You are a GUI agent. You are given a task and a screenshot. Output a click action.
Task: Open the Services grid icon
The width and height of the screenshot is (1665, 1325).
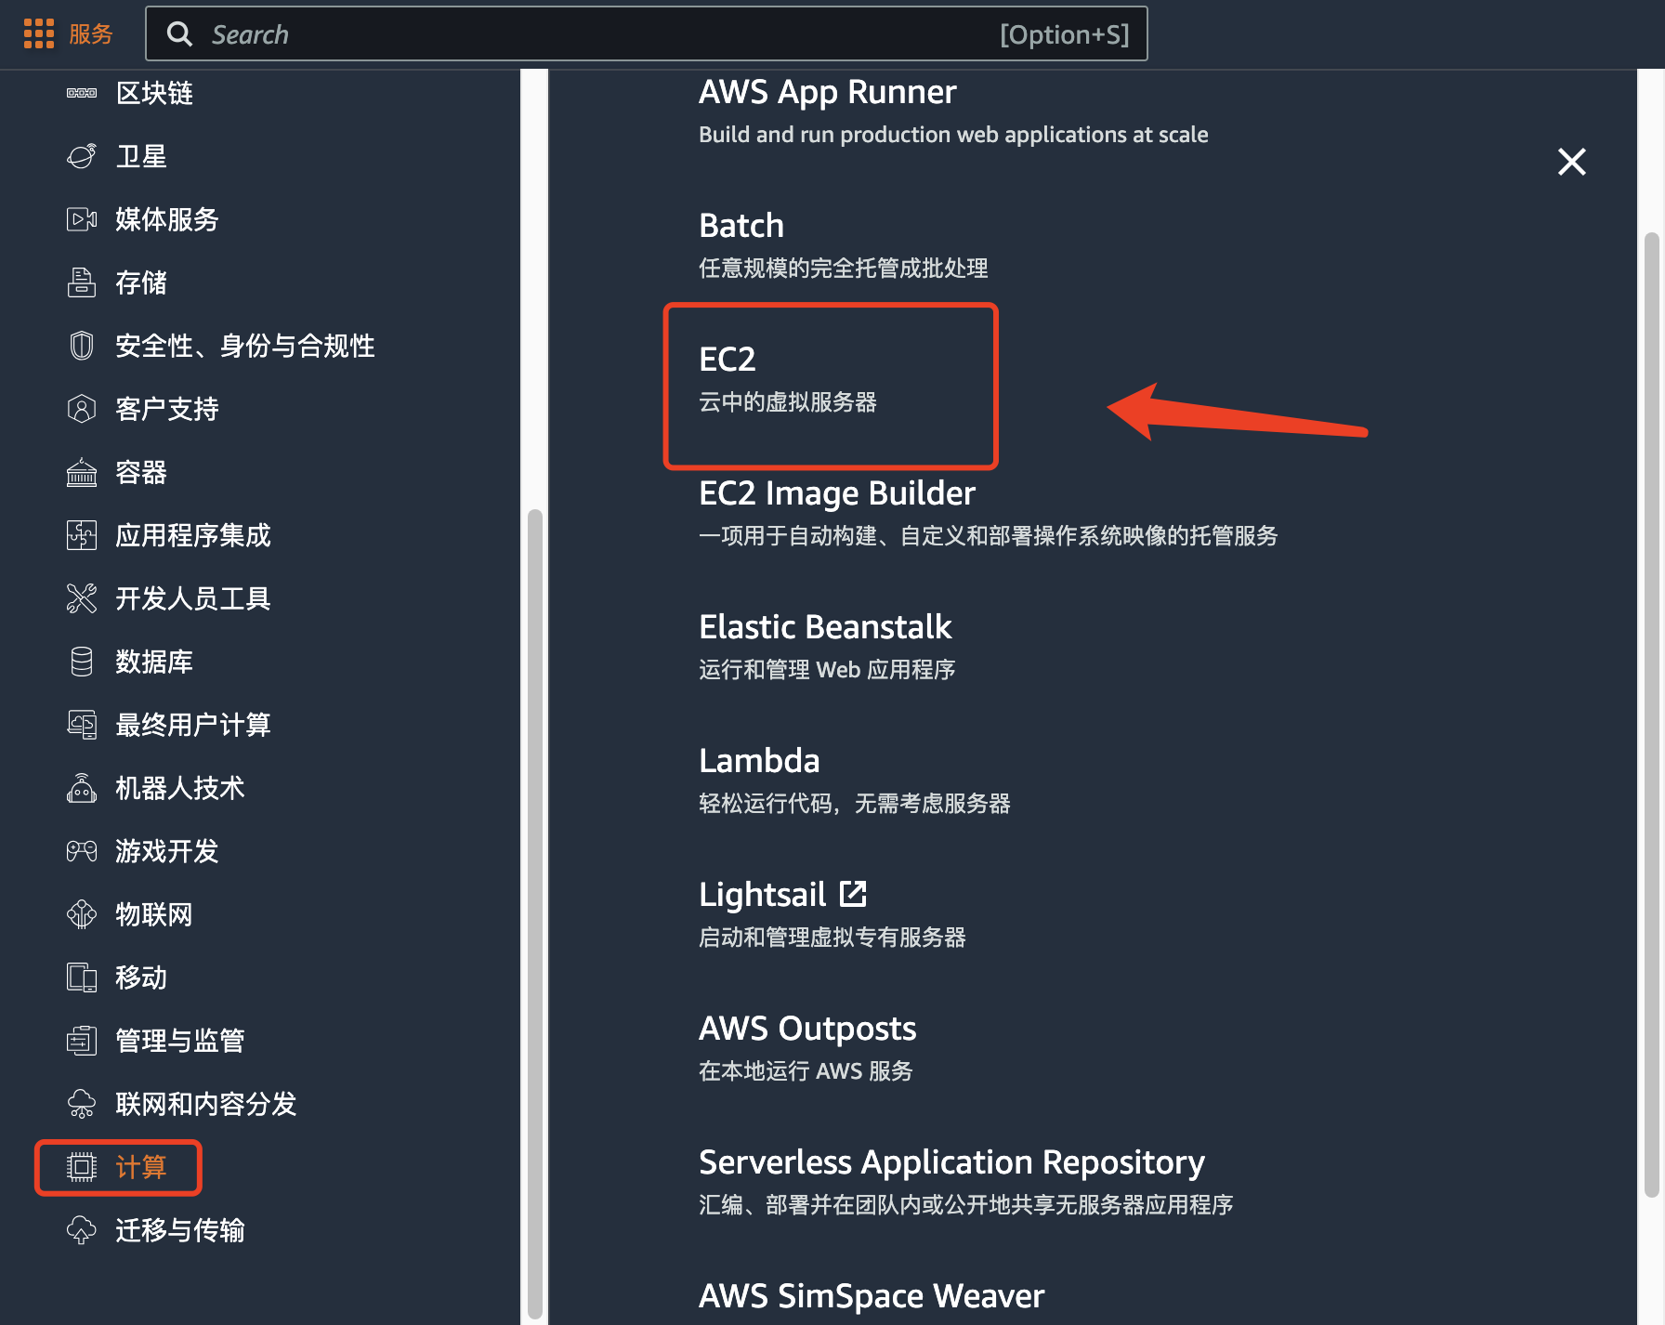click(39, 34)
